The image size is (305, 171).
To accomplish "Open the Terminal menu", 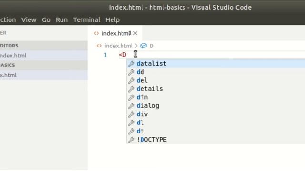I will (87, 20).
